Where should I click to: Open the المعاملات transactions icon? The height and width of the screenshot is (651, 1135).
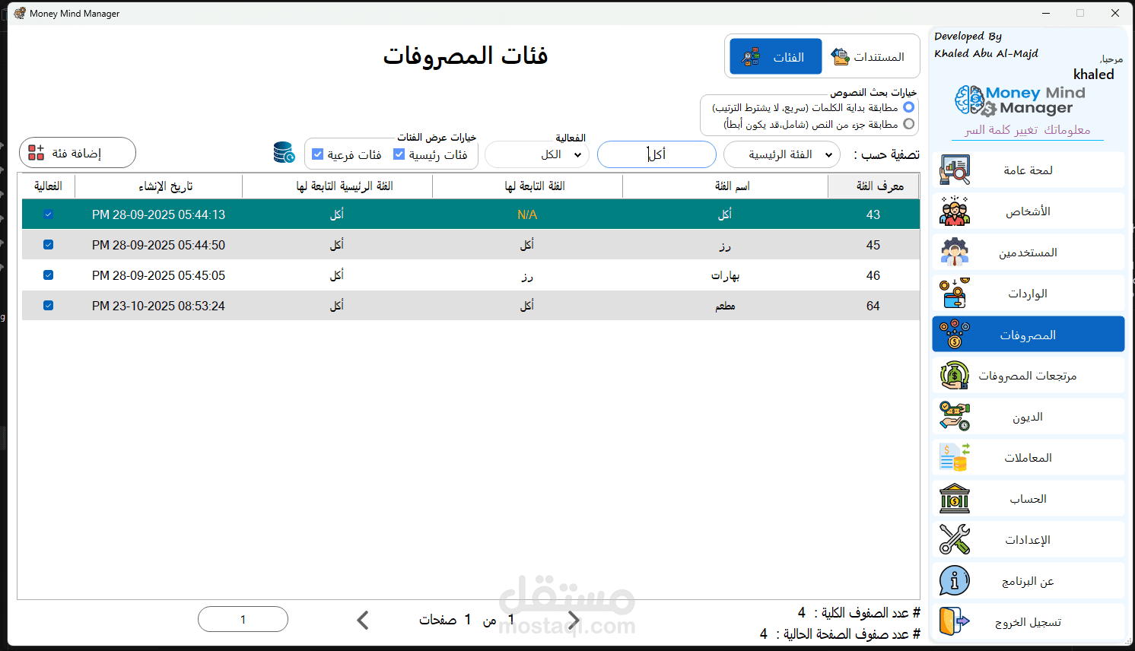click(955, 457)
